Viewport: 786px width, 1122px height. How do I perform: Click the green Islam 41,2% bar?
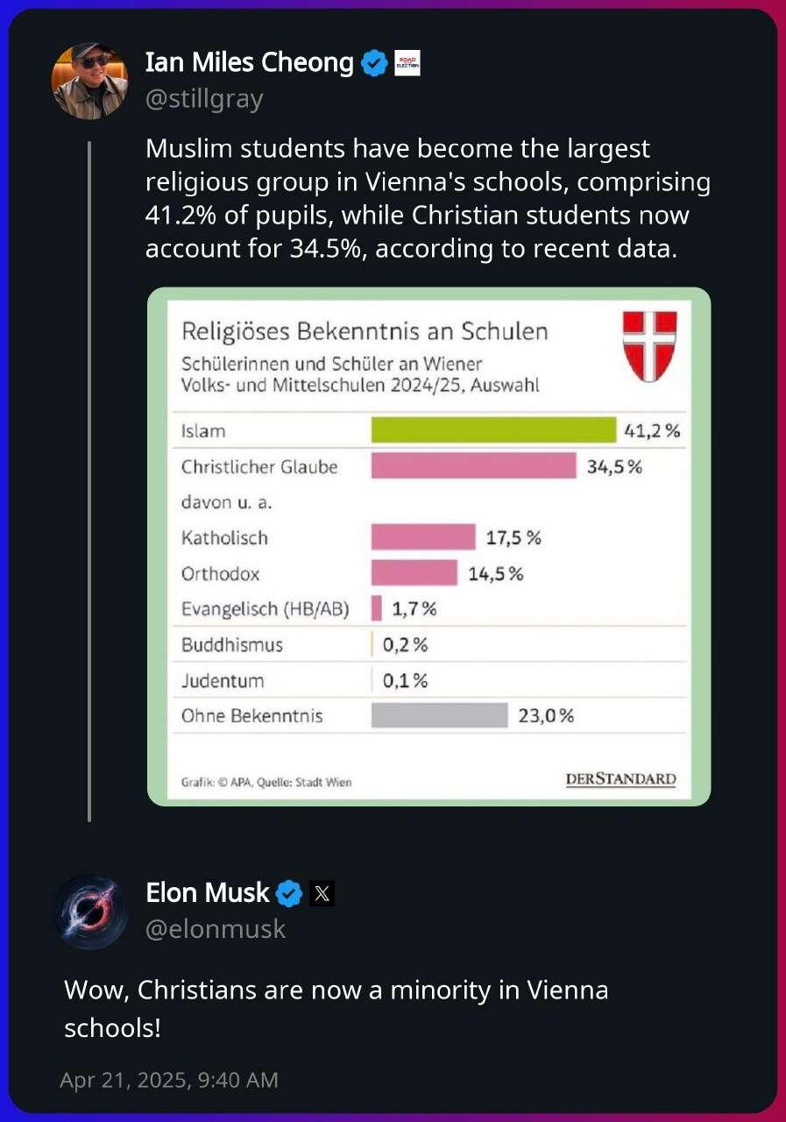493,430
